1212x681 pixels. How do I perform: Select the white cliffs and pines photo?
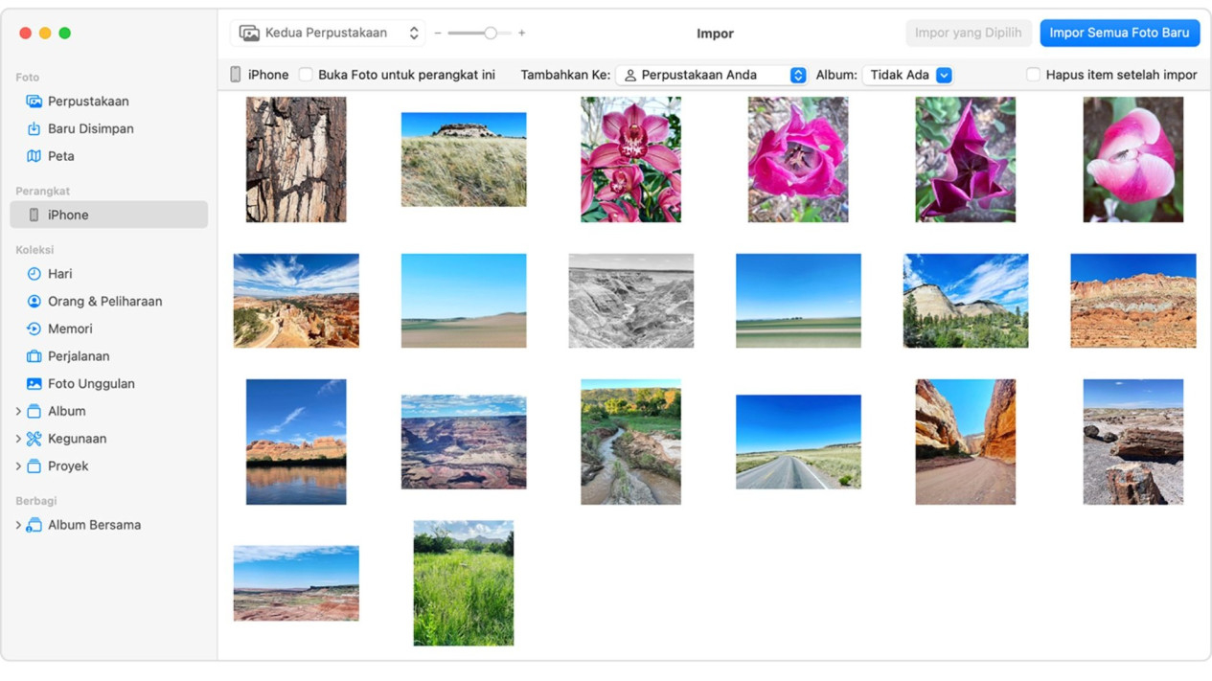click(966, 301)
